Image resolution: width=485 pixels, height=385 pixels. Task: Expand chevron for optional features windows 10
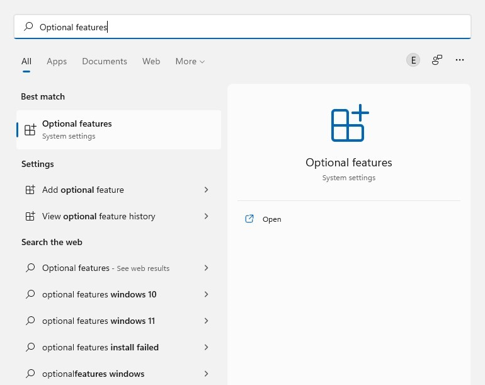point(206,294)
